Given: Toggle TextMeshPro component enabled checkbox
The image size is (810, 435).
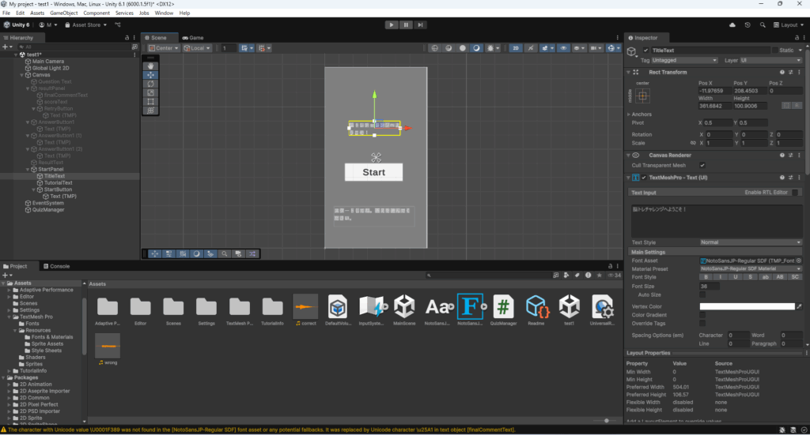Looking at the screenshot, I should 644,178.
